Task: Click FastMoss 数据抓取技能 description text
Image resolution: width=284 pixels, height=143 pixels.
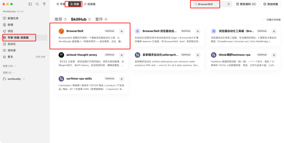Action: 244,63
